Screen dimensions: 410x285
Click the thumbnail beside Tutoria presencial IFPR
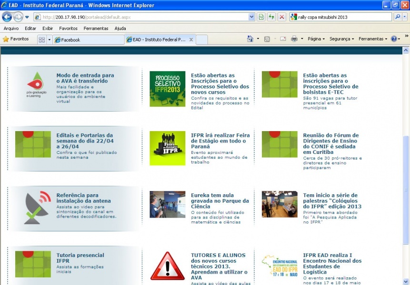coord(33,264)
